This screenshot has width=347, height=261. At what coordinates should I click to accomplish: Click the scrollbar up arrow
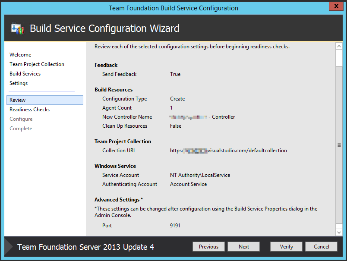339,46
